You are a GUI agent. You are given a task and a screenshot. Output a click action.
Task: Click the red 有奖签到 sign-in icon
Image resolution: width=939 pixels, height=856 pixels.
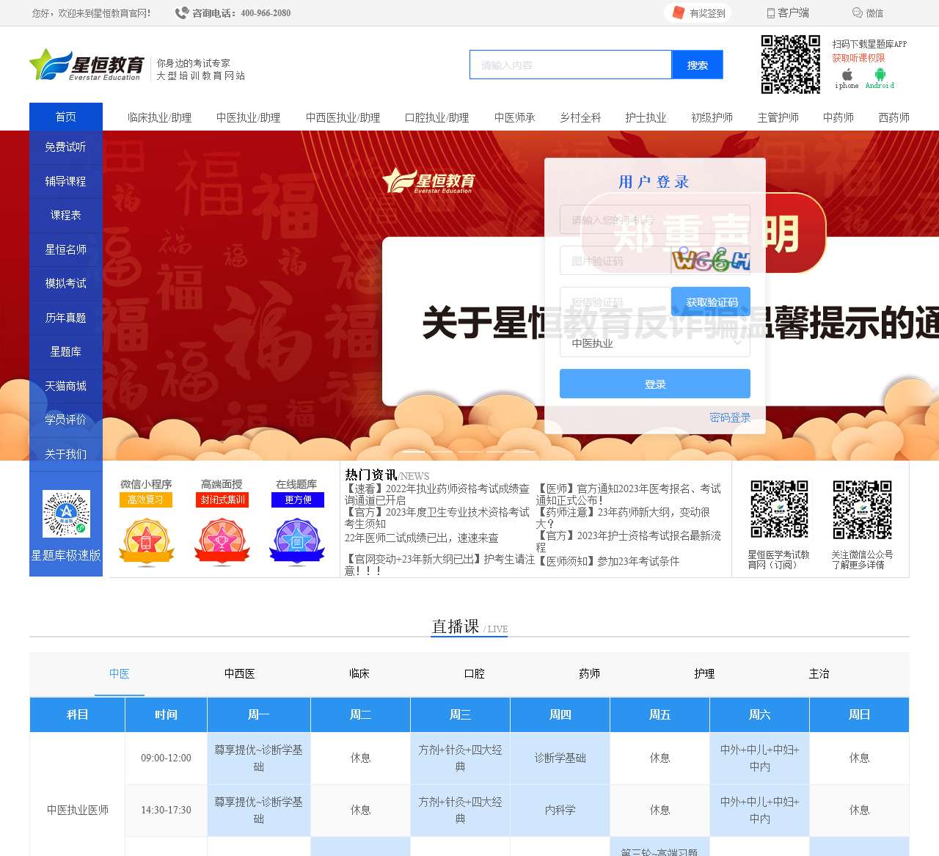(x=678, y=12)
